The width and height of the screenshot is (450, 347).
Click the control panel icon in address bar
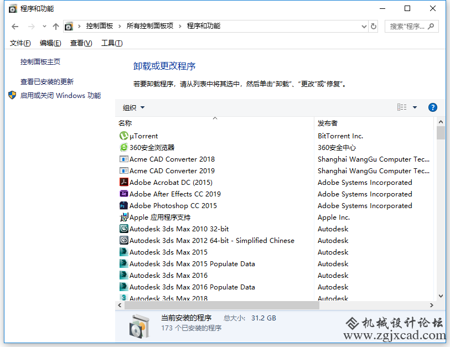(69, 27)
